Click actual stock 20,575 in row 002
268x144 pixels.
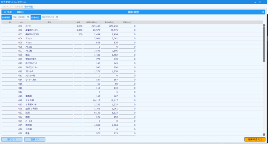[109, 30]
